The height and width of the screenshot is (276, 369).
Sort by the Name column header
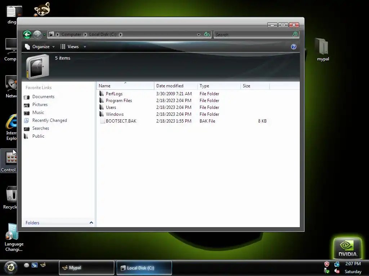pyautogui.click(x=125, y=86)
